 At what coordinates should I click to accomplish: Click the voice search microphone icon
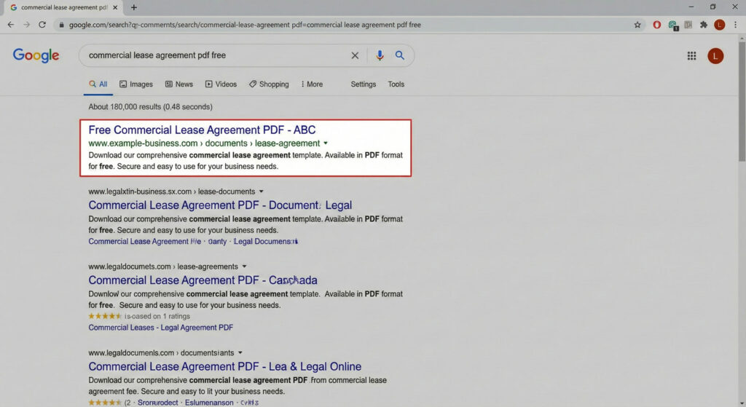(x=380, y=55)
